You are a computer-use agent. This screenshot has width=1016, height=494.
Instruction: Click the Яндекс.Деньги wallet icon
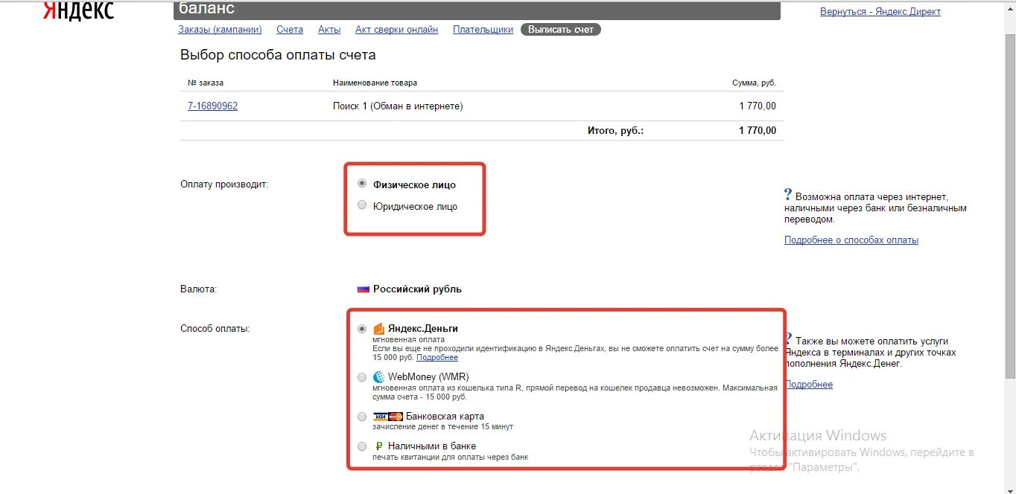pos(378,328)
